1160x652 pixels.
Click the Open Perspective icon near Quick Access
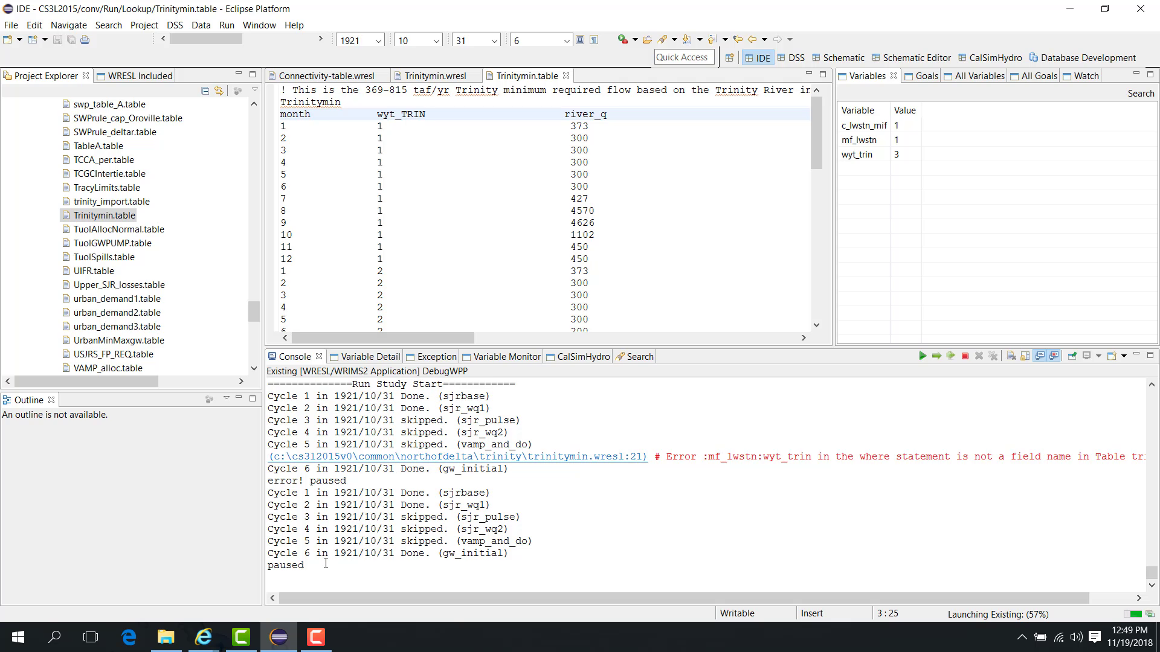click(729, 58)
